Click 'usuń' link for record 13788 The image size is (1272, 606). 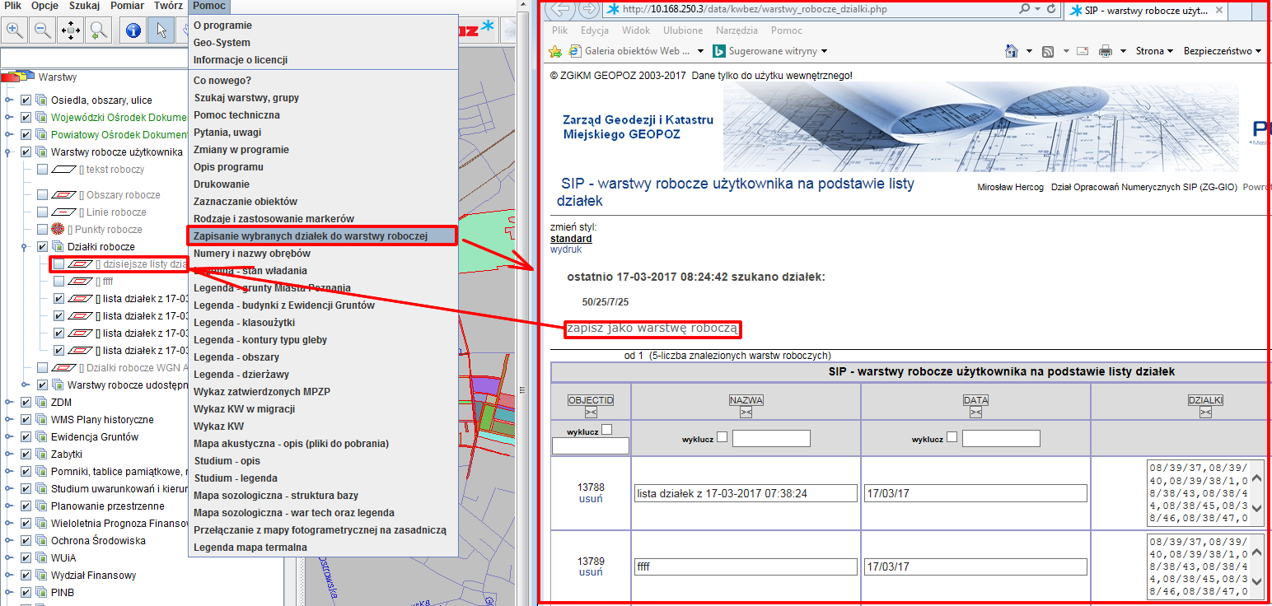591,499
